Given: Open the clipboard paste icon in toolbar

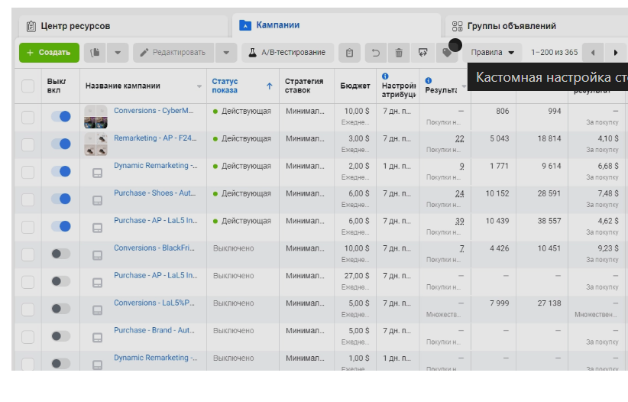Looking at the screenshot, I should coord(349,53).
